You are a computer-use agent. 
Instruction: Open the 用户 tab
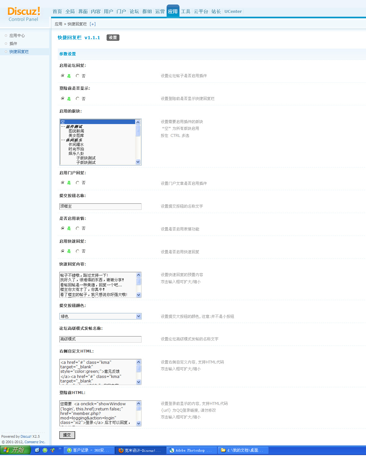point(109,12)
